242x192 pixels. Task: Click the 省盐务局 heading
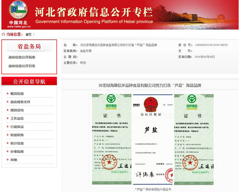[29, 47]
